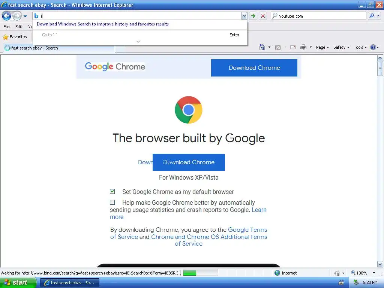Image resolution: width=384 pixels, height=288 pixels.
Task: Open the Home dropdown arrow
Action: tap(269, 47)
